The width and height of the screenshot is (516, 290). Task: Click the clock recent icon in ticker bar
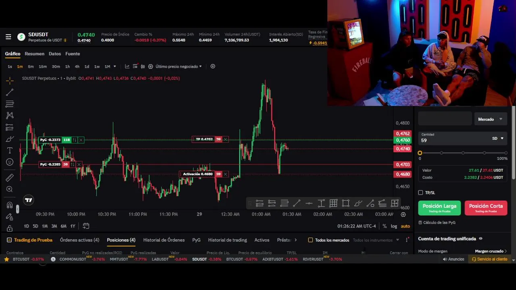click(53, 259)
